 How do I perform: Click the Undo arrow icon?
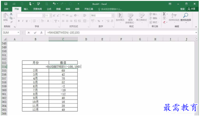(54, 4)
